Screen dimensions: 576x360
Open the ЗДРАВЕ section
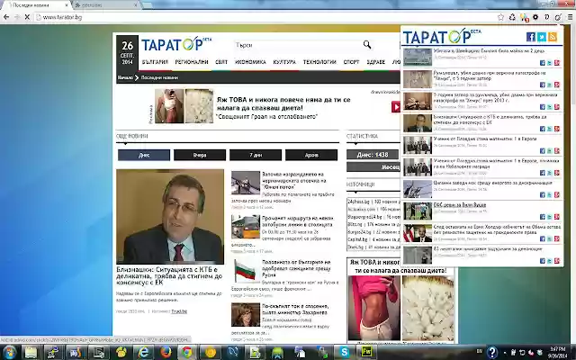[x=376, y=62]
